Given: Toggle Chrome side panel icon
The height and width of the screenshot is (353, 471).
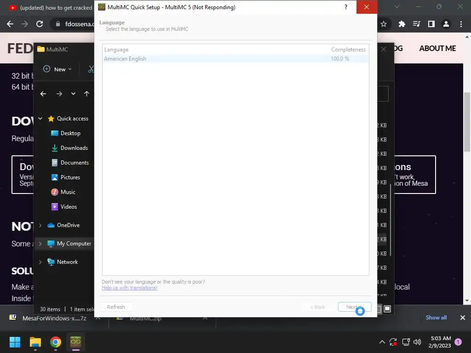Looking at the screenshot, I should pyautogui.click(x=431, y=24).
